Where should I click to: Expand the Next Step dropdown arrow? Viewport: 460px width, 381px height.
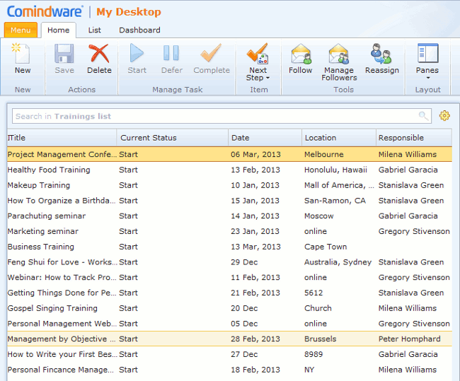pyautogui.click(x=268, y=78)
